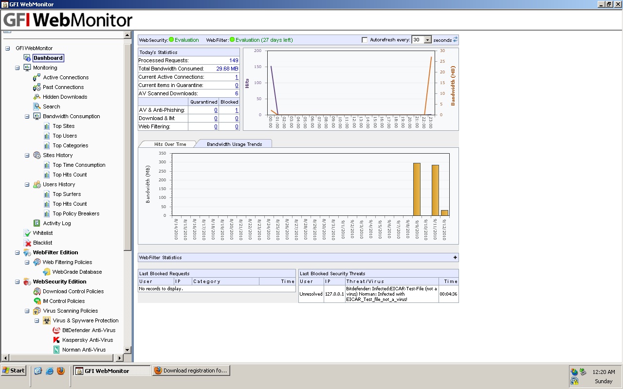
Task: Collapse the Users History node
Action: click(27, 184)
